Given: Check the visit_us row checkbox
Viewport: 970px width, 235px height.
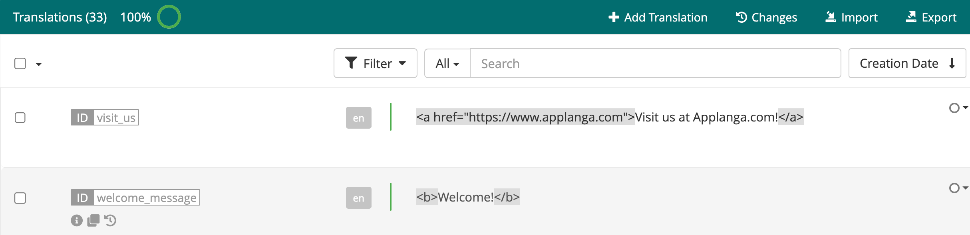Looking at the screenshot, I should pyautogui.click(x=20, y=117).
